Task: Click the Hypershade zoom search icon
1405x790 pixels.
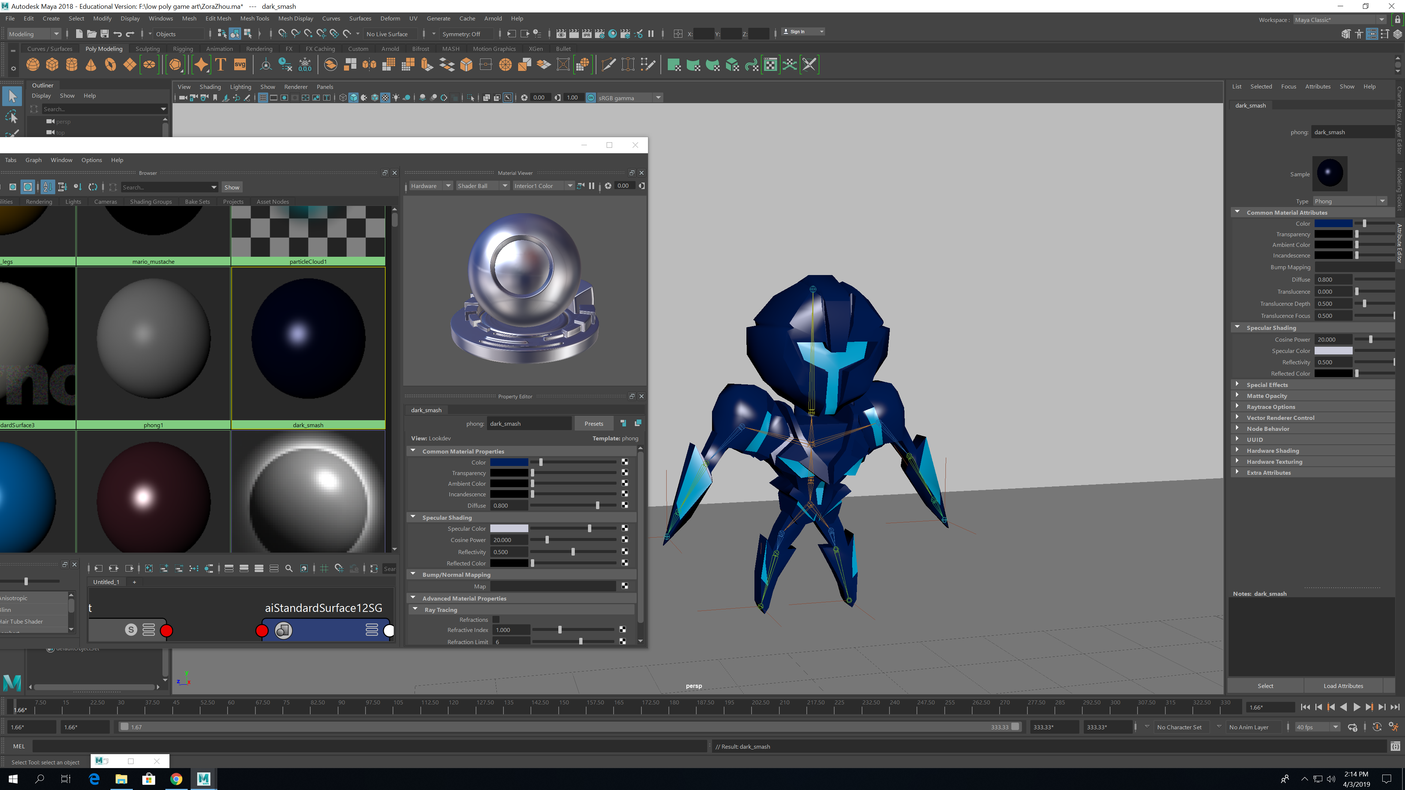Action: tap(289, 569)
